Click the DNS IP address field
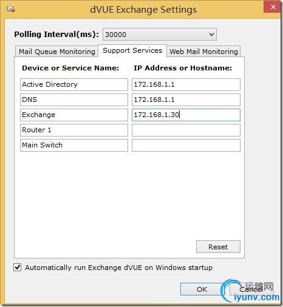 coord(186,100)
